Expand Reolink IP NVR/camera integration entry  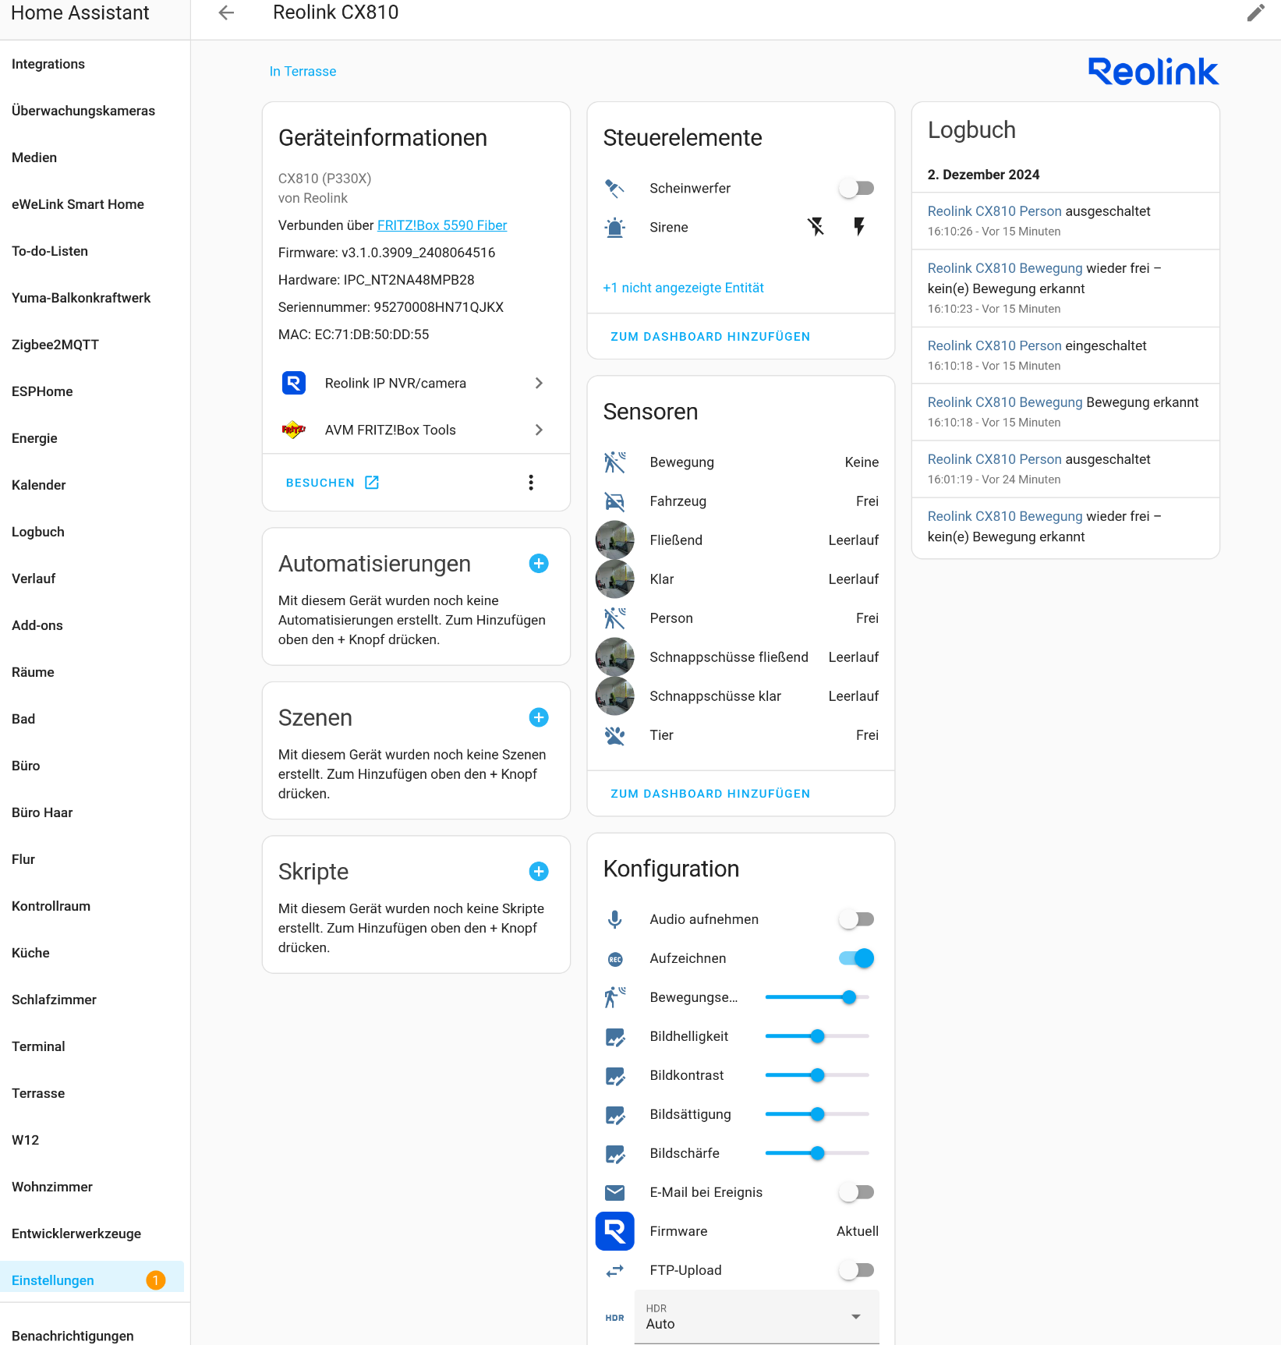(416, 383)
